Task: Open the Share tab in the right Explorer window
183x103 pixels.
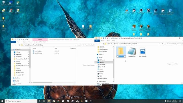Action: tap(108, 41)
